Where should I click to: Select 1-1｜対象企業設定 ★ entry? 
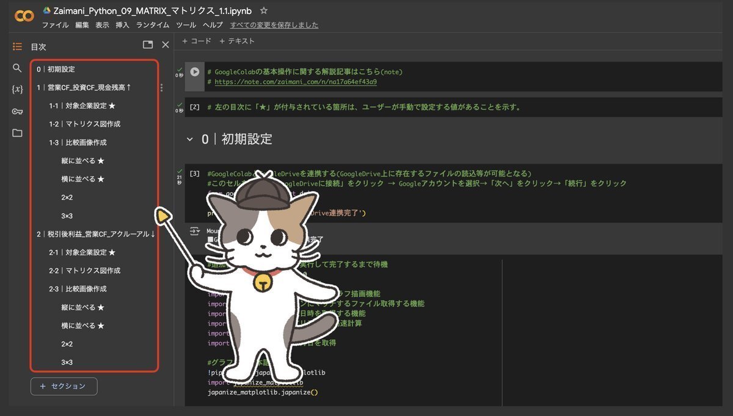(x=82, y=106)
